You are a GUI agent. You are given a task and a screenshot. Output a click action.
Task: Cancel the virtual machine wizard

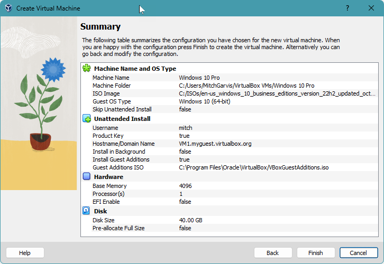[x=358, y=253]
